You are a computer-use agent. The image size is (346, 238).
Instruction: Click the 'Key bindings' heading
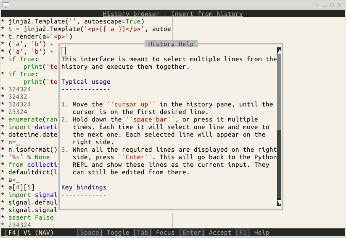(x=84, y=187)
